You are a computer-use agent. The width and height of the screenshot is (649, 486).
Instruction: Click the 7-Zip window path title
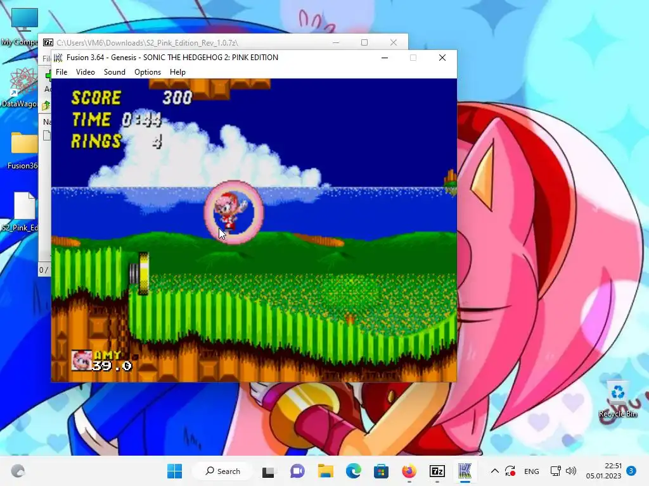click(x=147, y=42)
